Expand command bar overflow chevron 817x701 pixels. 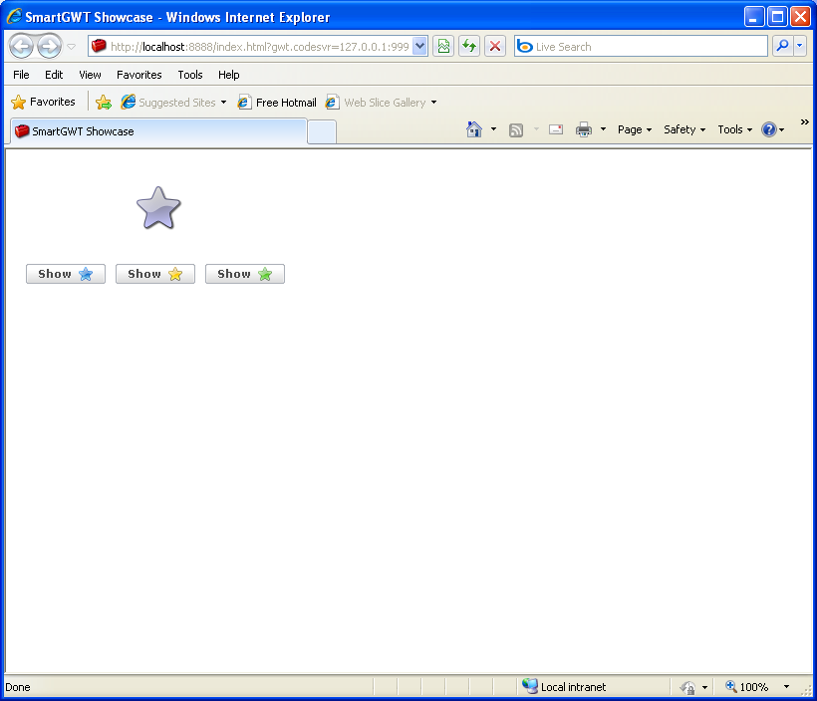pyautogui.click(x=804, y=121)
